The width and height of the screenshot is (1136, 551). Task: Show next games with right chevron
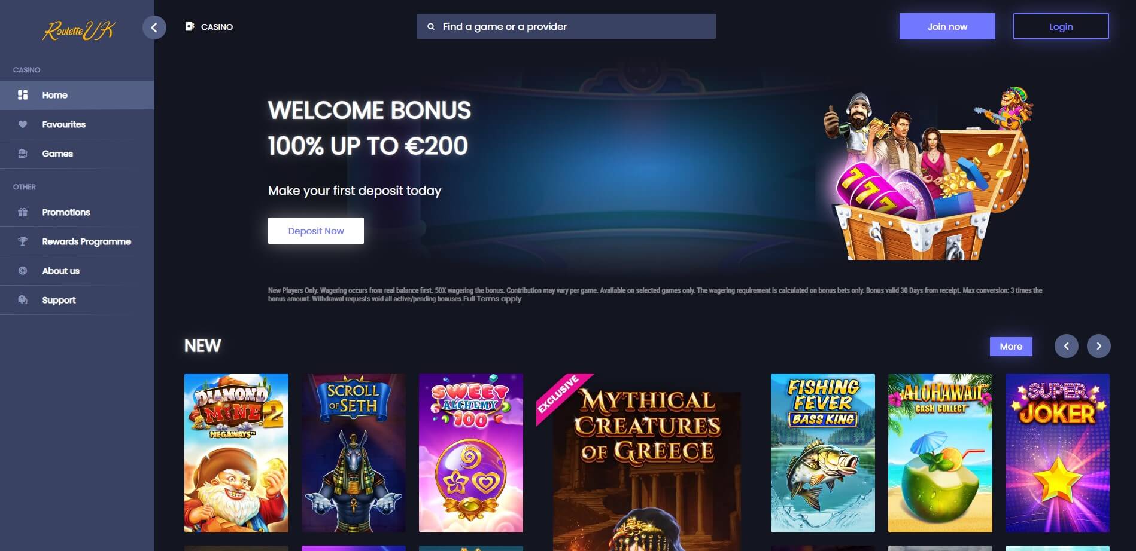[1098, 346]
